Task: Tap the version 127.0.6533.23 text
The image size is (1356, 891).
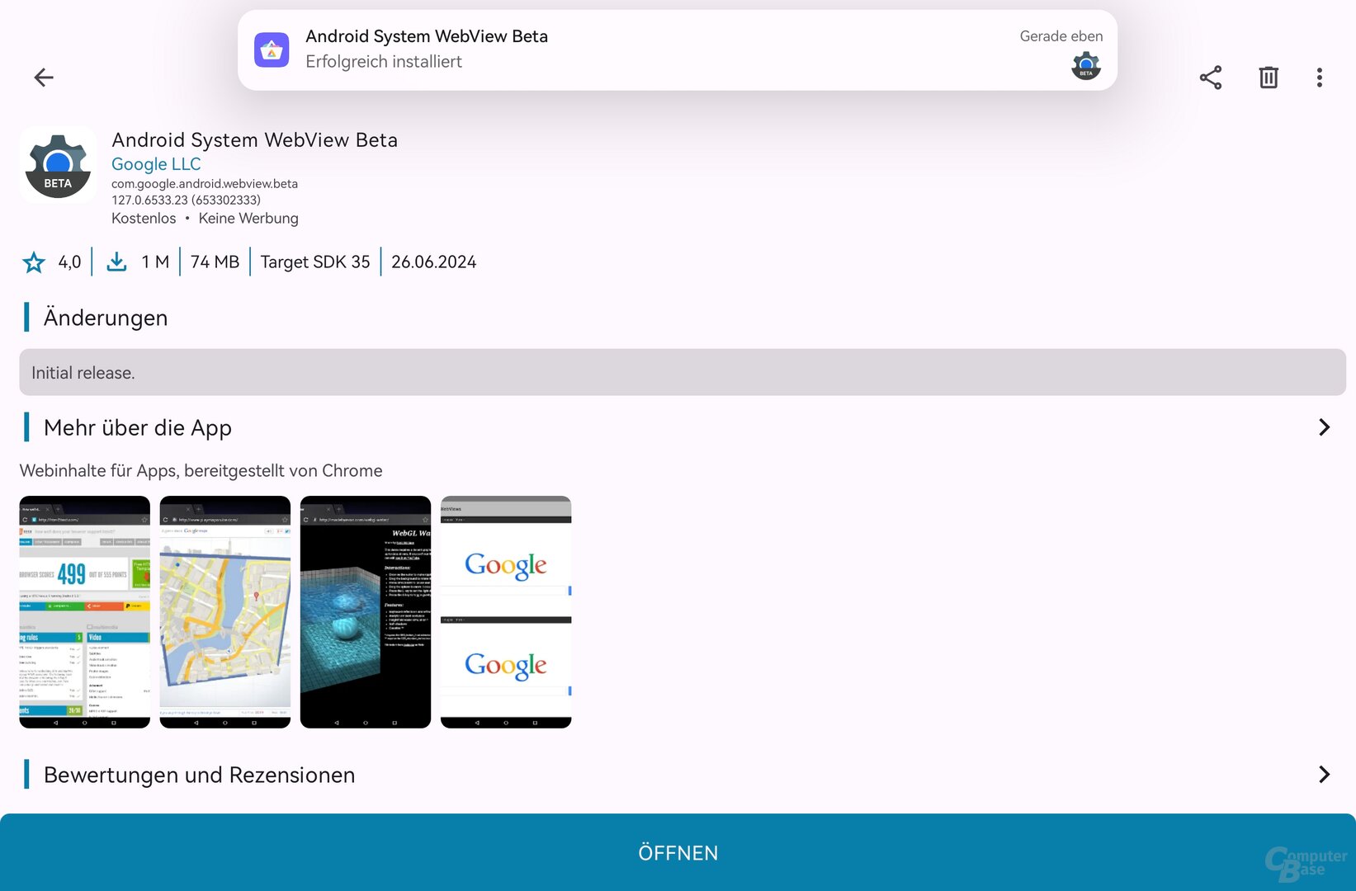Action: (x=187, y=200)
